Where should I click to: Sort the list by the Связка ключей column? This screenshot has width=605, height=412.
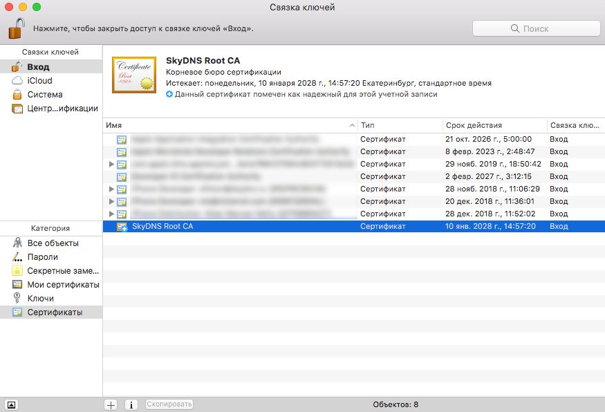tap(576, 125)
